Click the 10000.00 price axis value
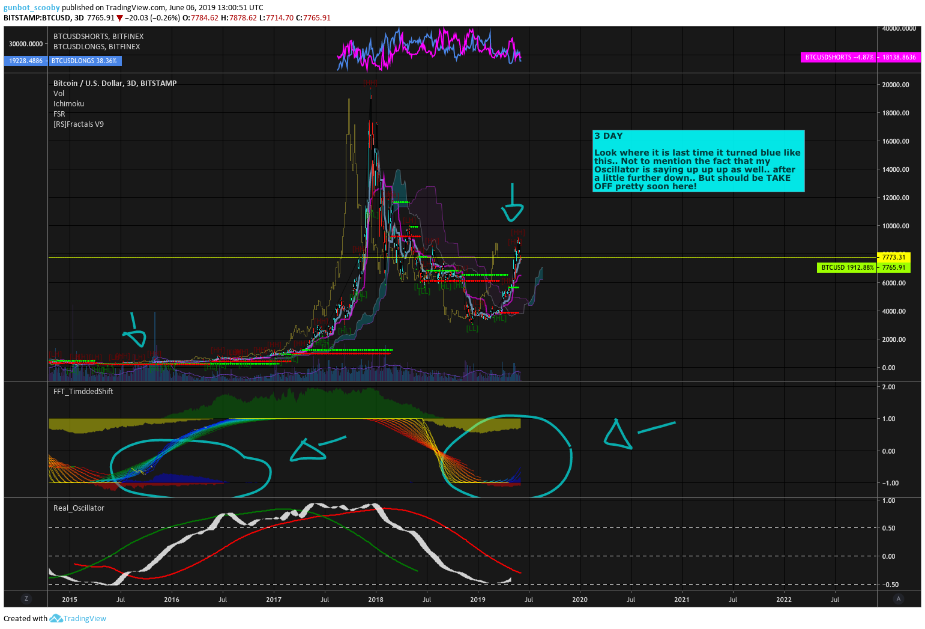 (896, 226)
